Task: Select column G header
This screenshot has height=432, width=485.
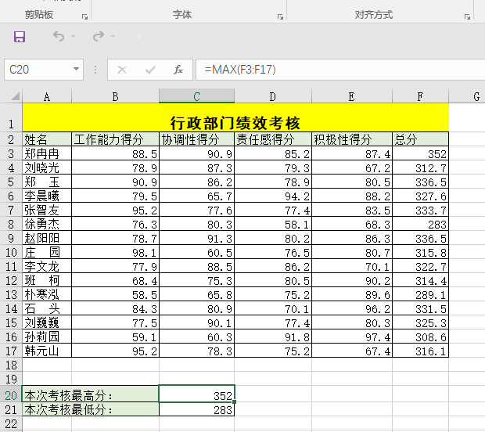Action: (x=467, y=96)
